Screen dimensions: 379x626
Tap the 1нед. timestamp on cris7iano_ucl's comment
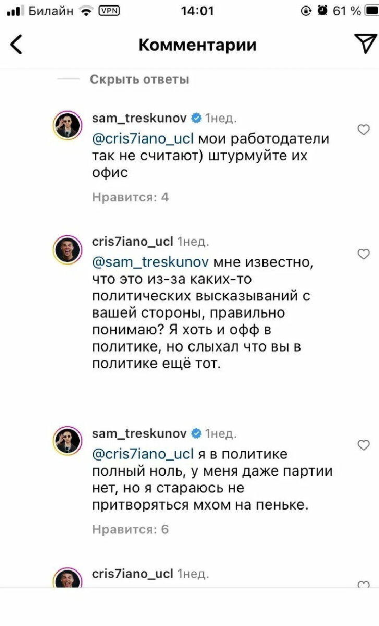tap(193, 241)
